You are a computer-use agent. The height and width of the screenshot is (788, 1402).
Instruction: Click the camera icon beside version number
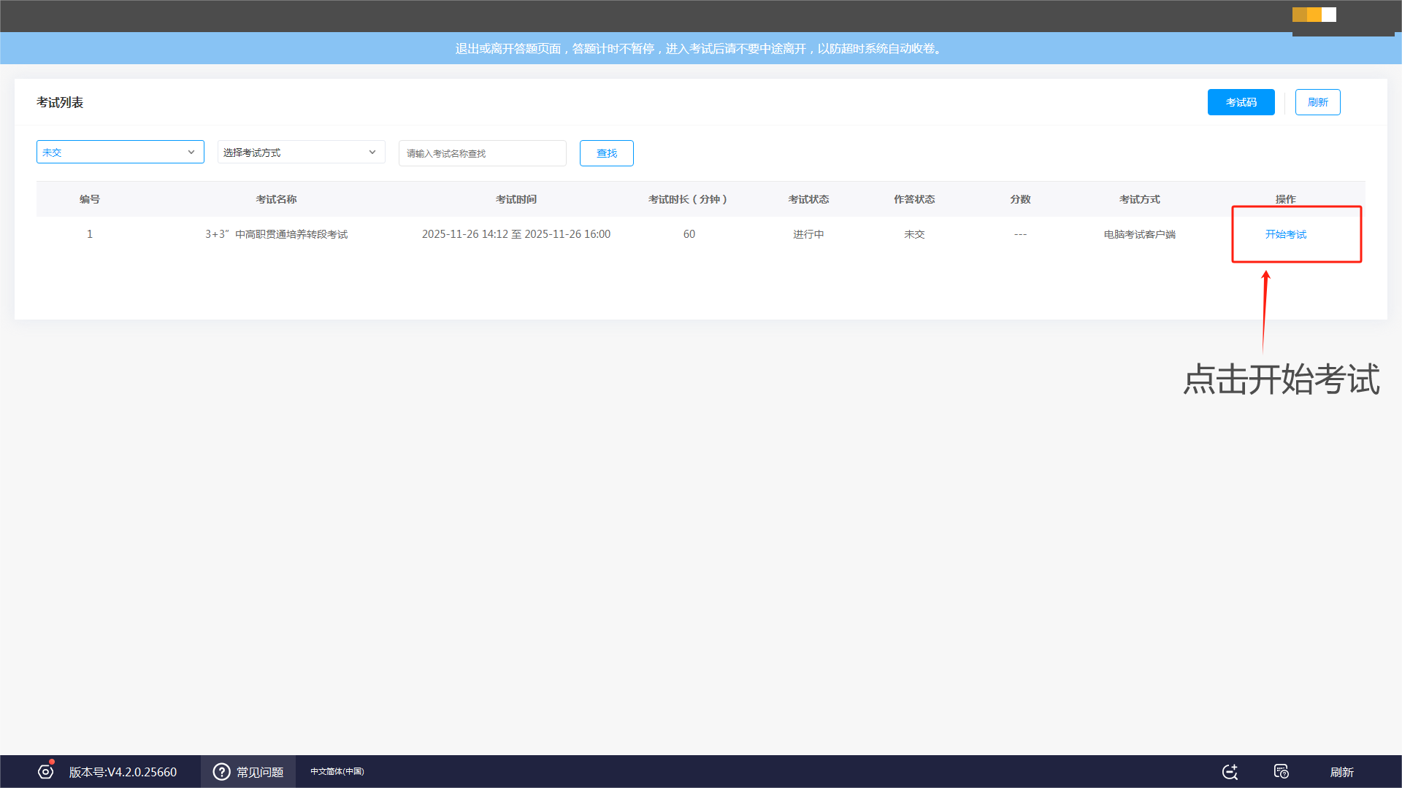(x=45, y=771)
